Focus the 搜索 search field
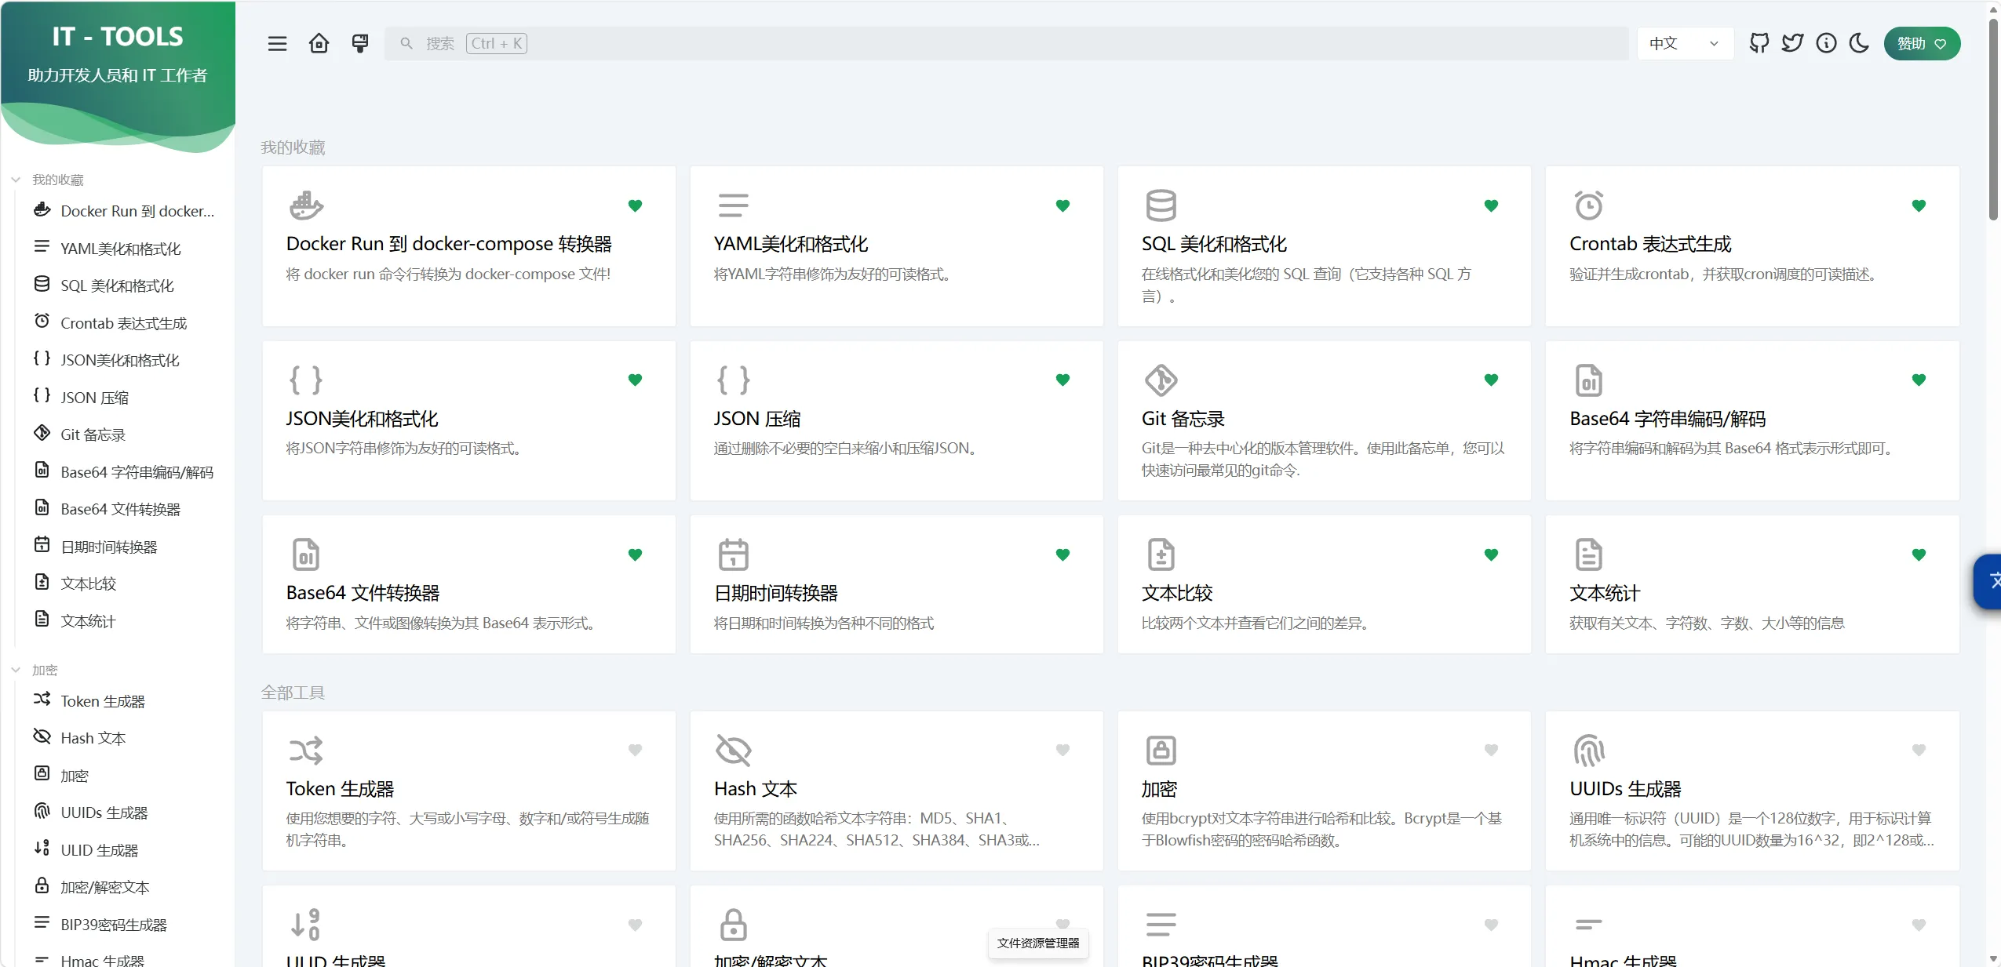 point(1006,43)
